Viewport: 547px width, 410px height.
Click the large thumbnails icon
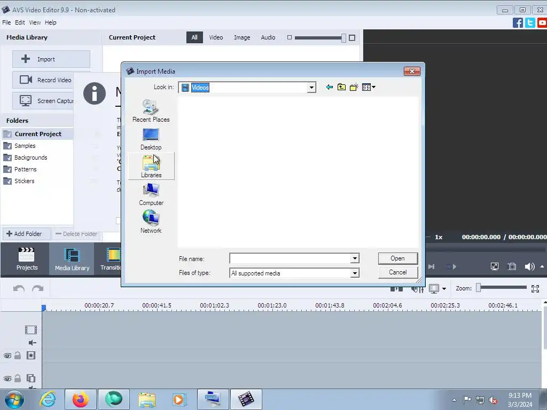pyautogui.click(x=352, y=38)
